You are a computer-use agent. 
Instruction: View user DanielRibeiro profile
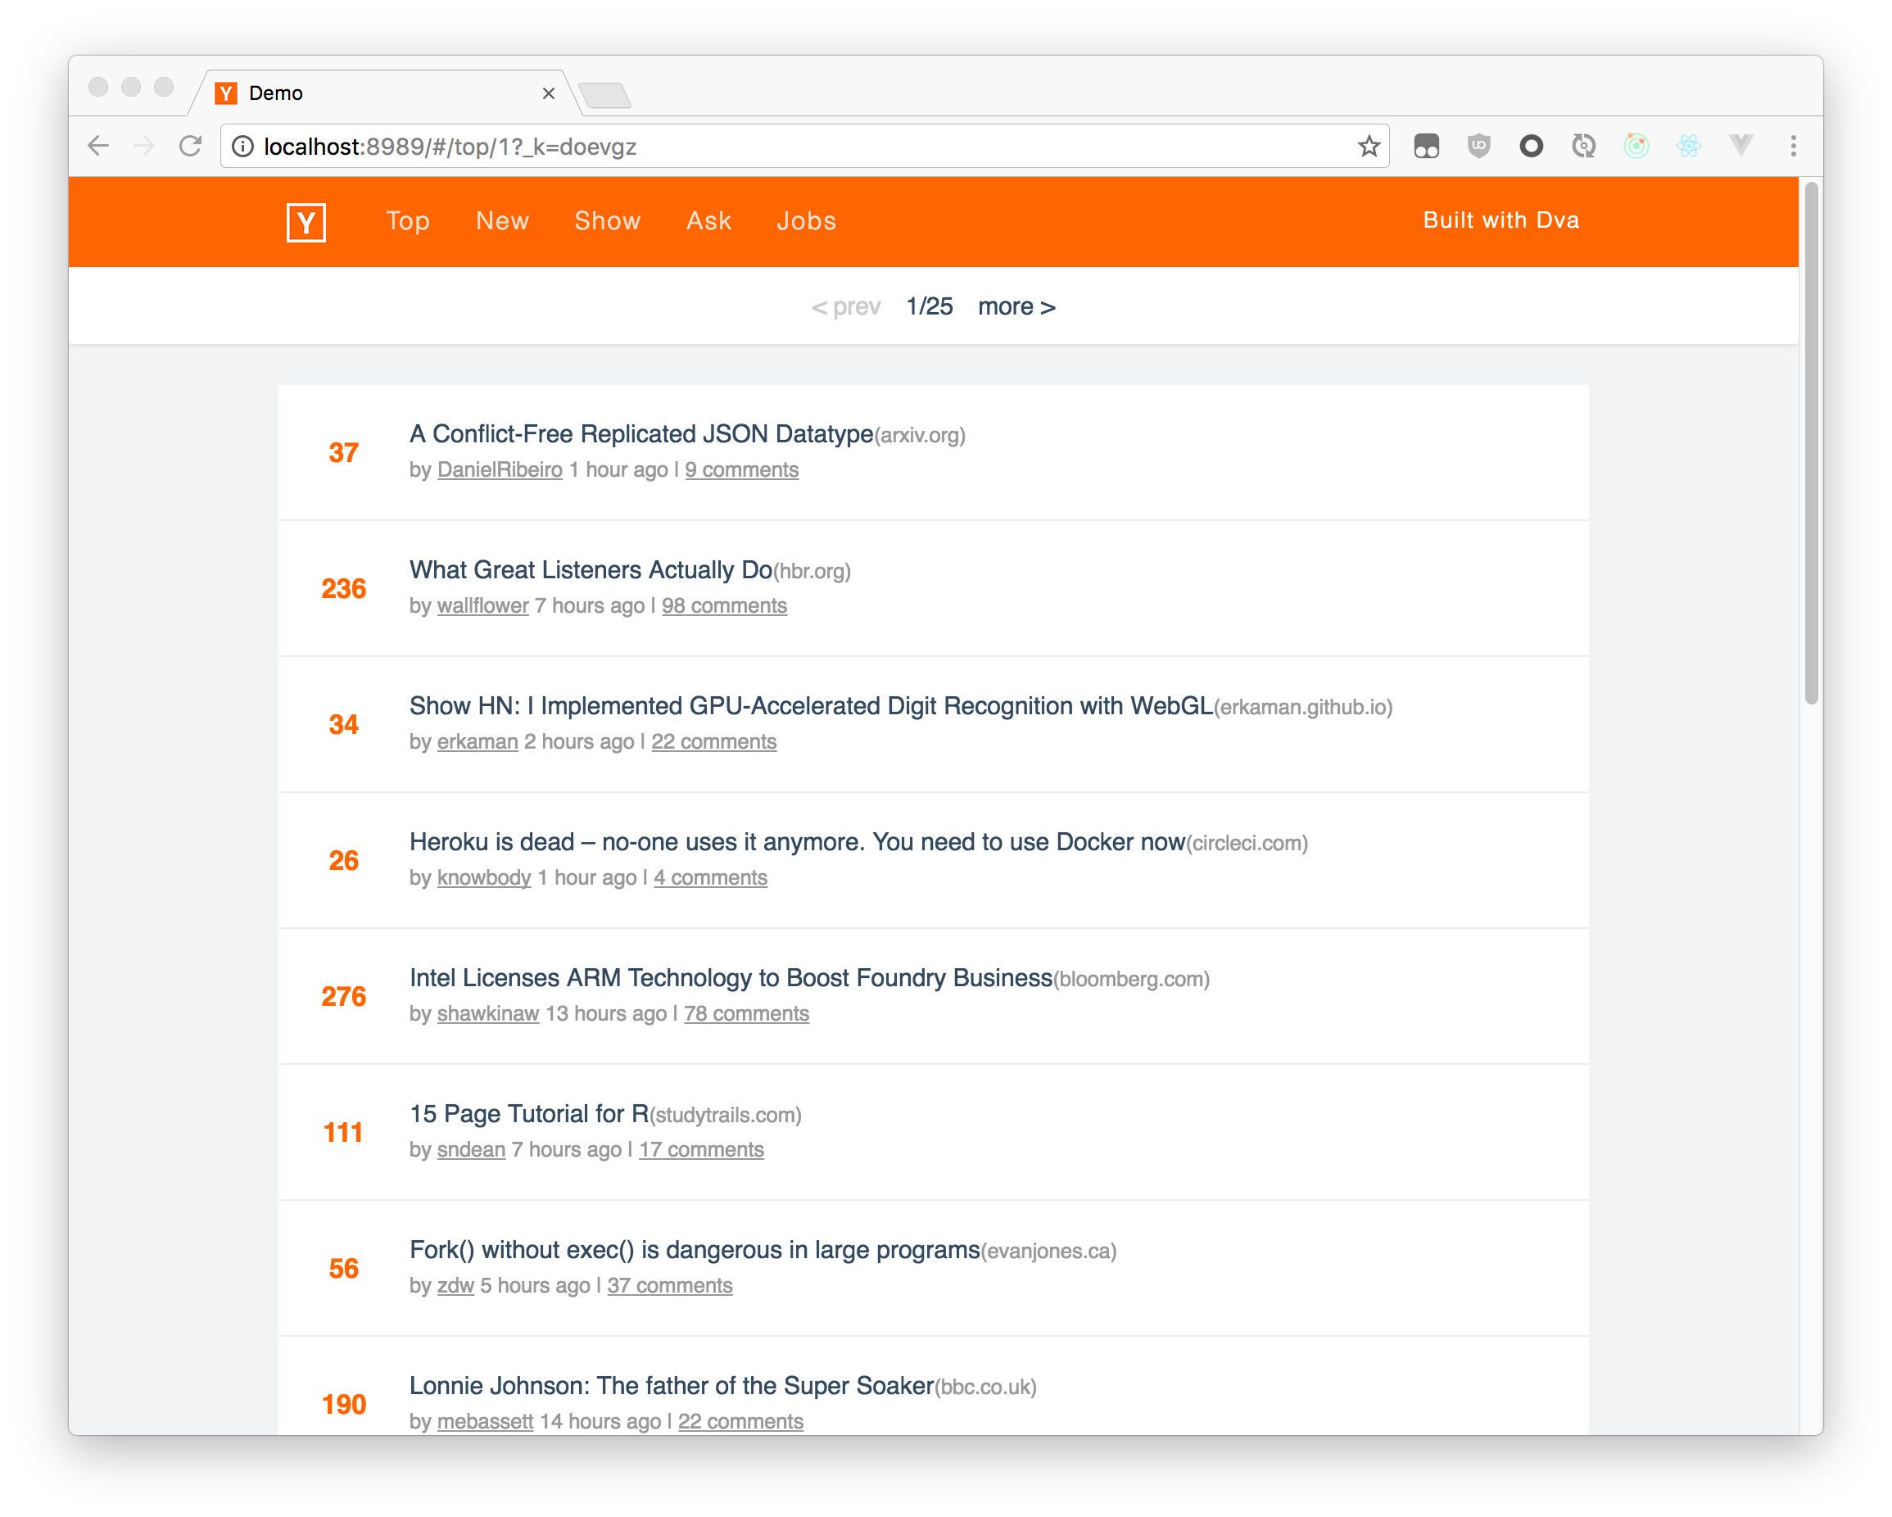[x=500, y=470]
